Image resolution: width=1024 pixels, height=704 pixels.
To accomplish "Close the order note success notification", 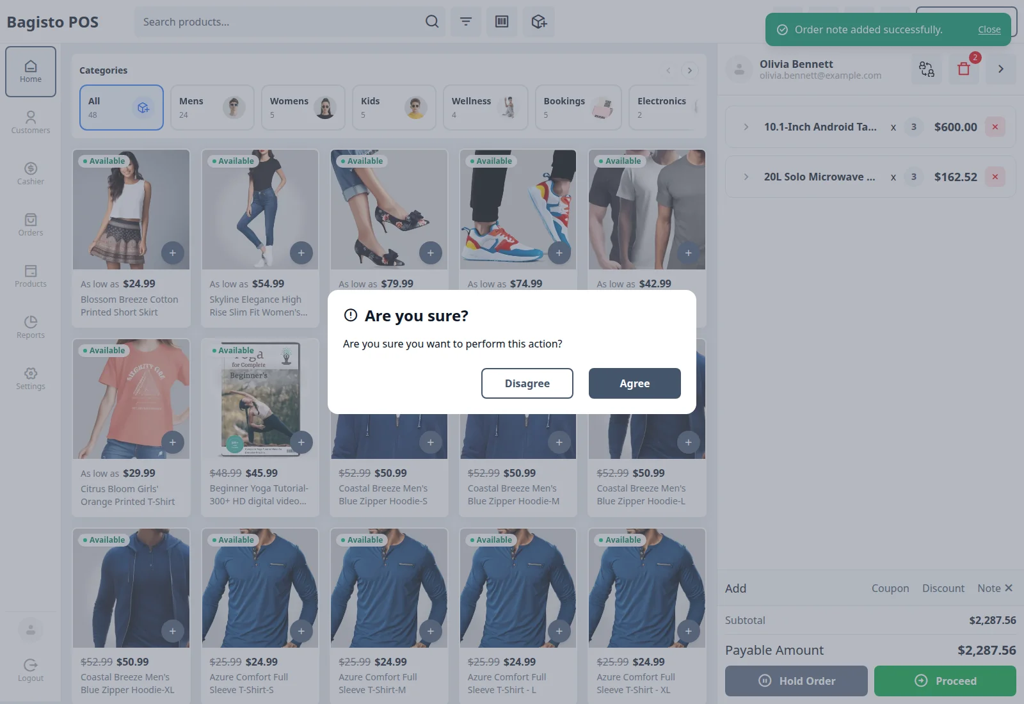I will pos(989,29).
